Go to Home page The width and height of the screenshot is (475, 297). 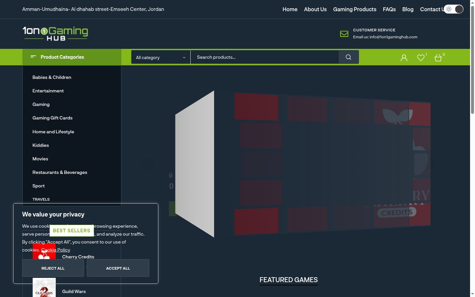[x=290, y=9]
